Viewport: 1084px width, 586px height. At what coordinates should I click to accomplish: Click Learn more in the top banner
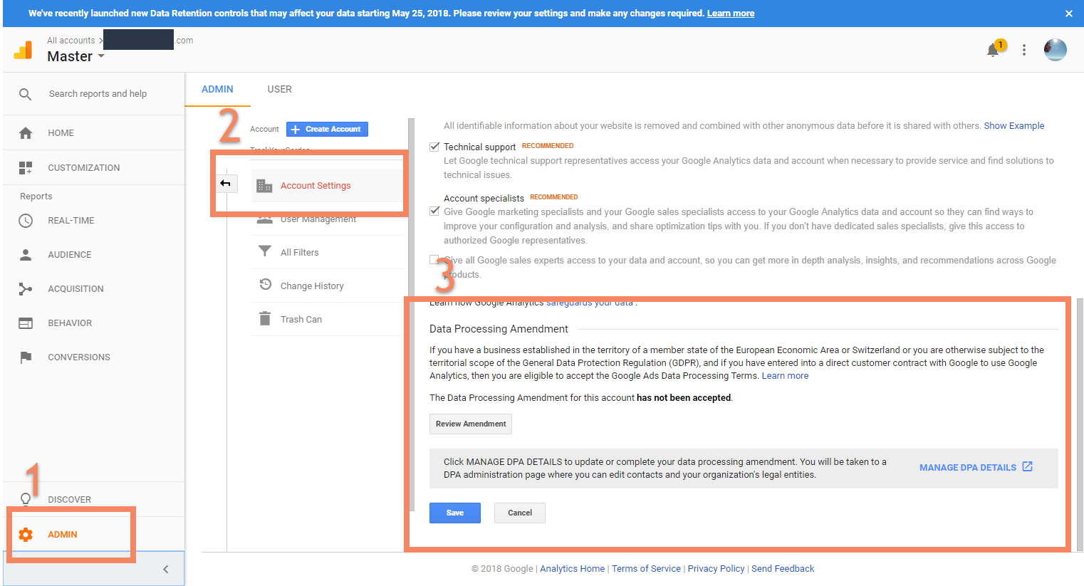point(731,14)
